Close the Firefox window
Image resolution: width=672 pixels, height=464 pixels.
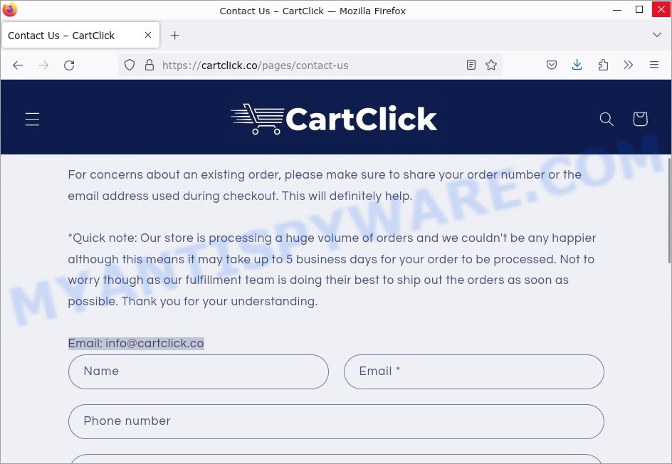pyautogui.click(x=661, y=9)
